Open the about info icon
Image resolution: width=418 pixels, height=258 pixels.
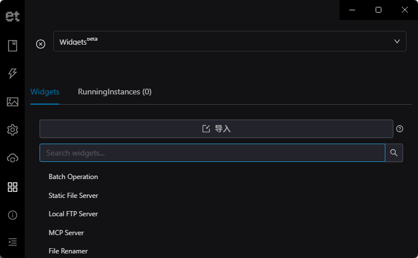tap(13, 215)
